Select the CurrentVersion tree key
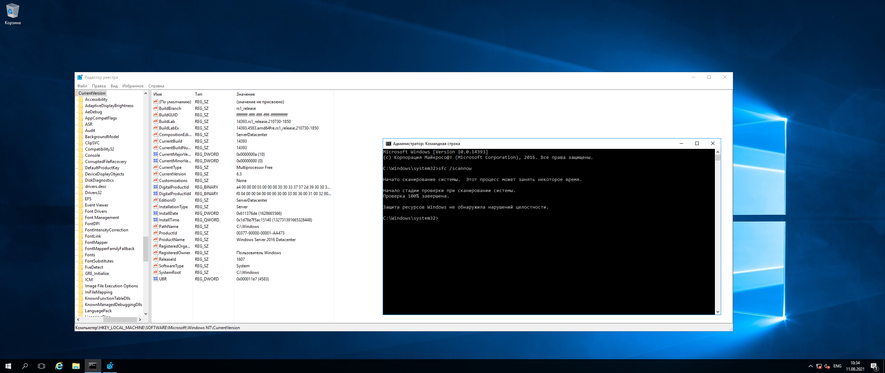This screenshot has width=885, height=373. [92, 93]
